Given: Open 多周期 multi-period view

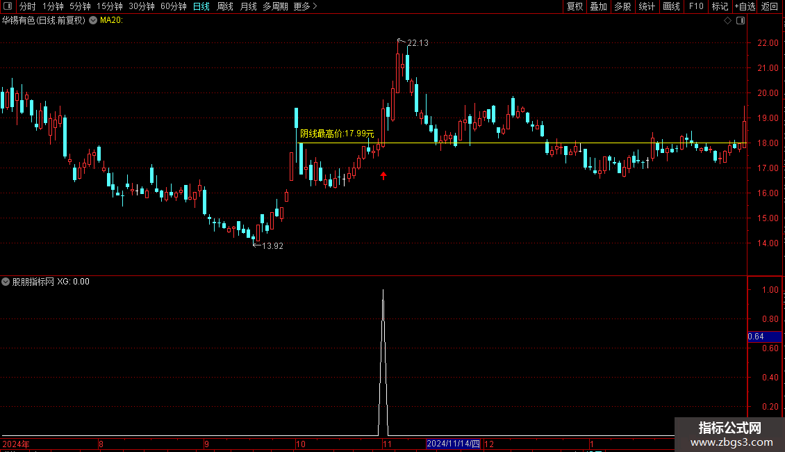Looking at the screenshot, I should point(275,6).
